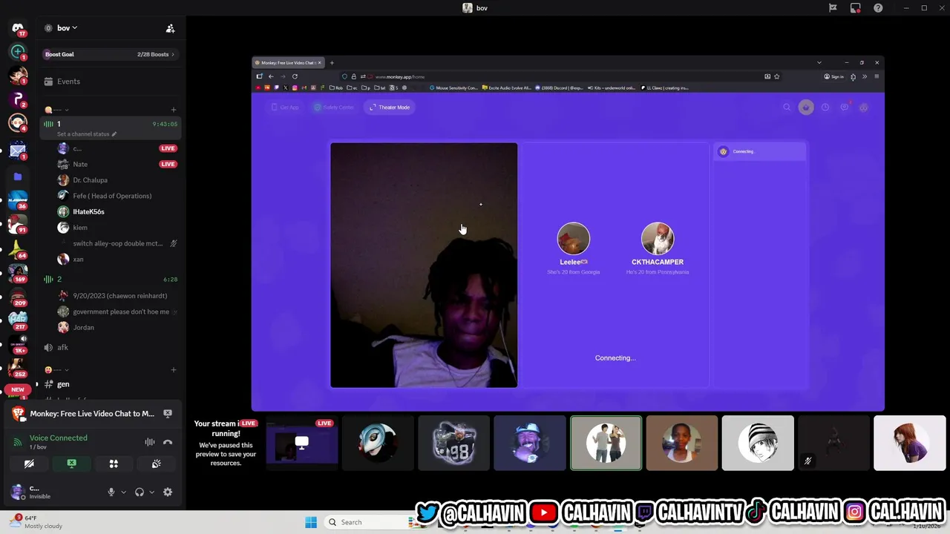The width and height of the screenshot is (950, 534).
Task: Click Sign in on streamed browser toolbar
Action: 834,76
